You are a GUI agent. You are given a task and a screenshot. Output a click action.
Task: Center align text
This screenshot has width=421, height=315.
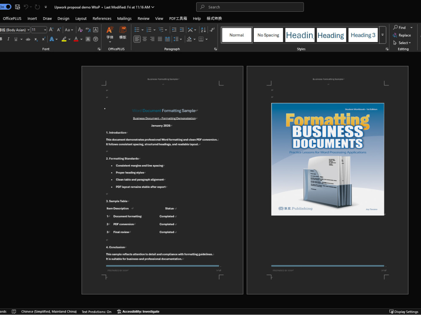click(x=145, y=39)
